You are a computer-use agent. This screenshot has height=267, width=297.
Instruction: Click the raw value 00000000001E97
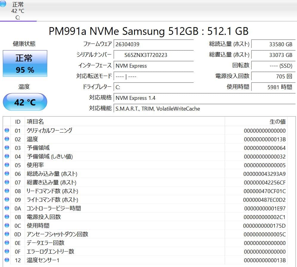[x=265, y=209]
